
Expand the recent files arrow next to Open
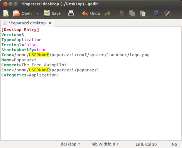coord(37,13)
